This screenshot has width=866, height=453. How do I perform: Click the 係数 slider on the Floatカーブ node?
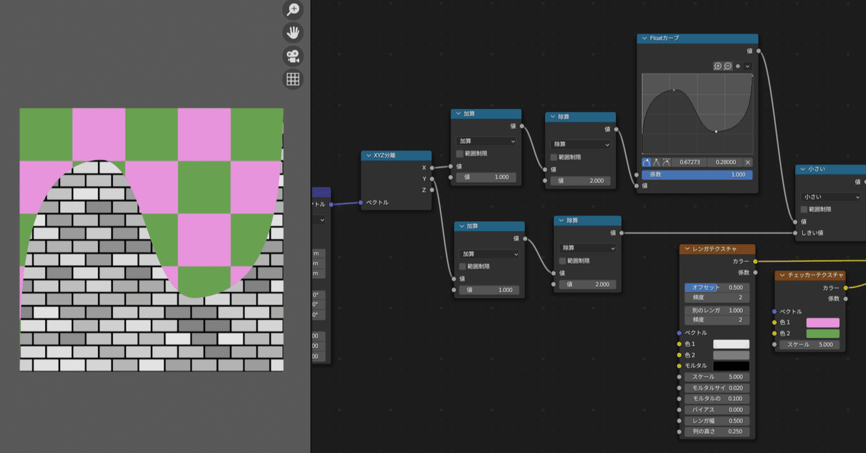tap(697, 174)
